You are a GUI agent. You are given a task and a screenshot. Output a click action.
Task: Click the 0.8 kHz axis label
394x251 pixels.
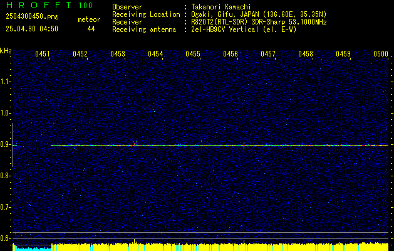[5, 176]
